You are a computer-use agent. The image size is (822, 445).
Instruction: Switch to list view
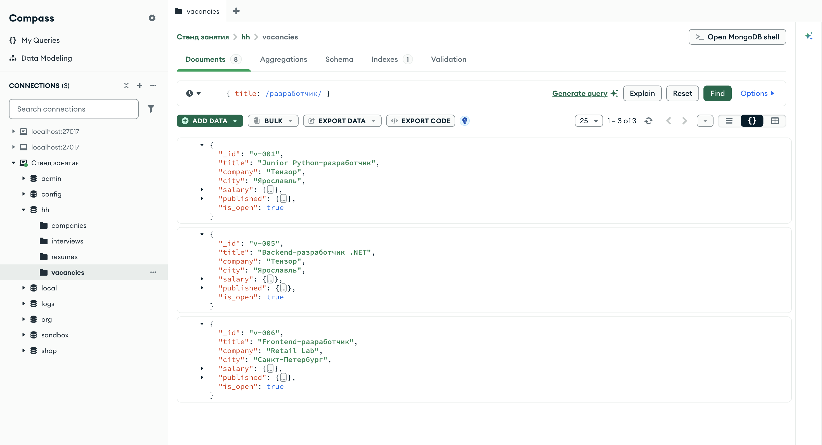tap(729, 121)
